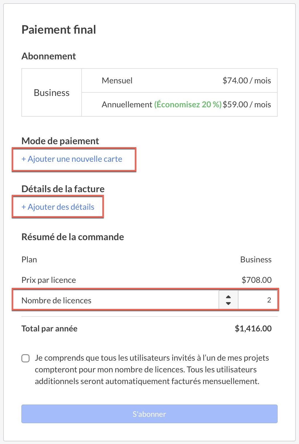299x444 pixels.
Task: Click the "Paiement final" heading
Action: [x=59, y=30]
